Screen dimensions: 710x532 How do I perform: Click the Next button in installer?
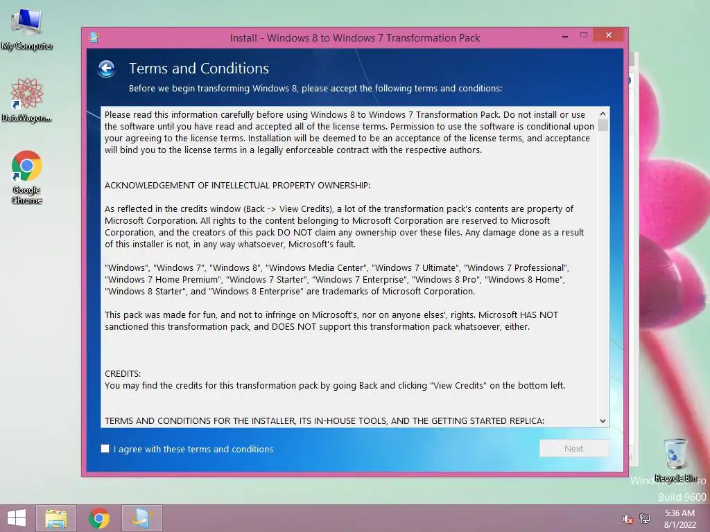[573, 448]
